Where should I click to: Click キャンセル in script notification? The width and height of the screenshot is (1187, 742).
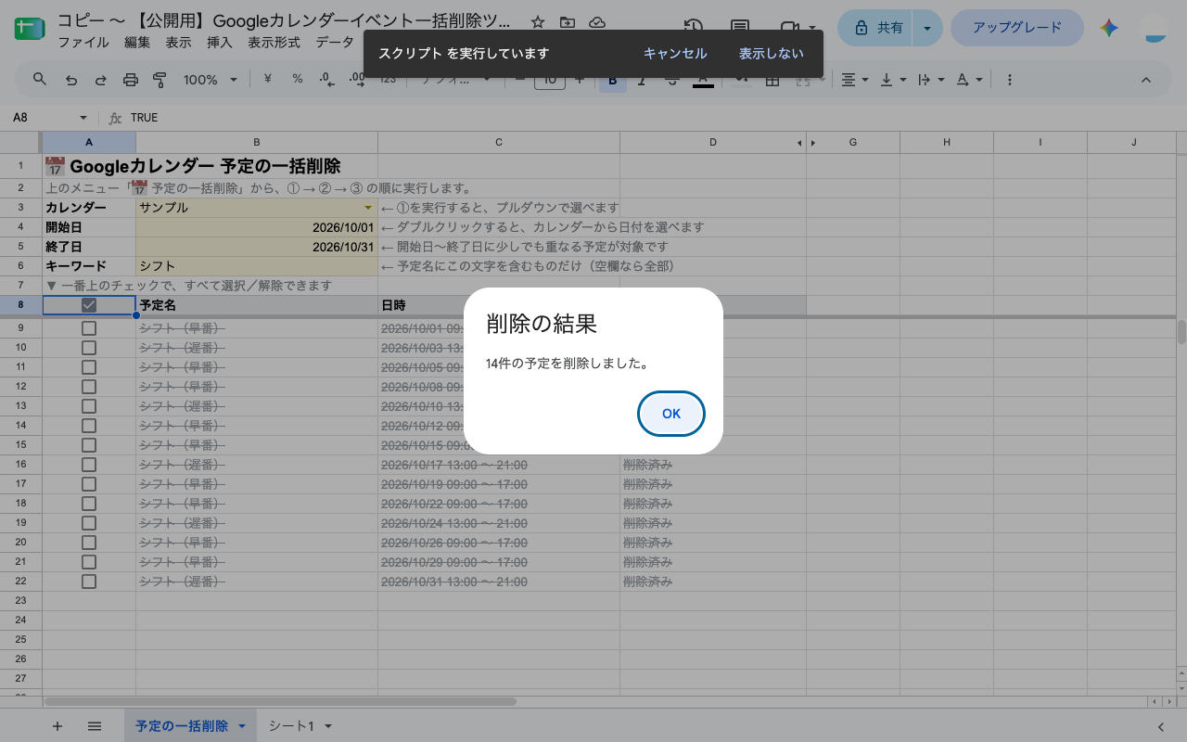(675, 54)
